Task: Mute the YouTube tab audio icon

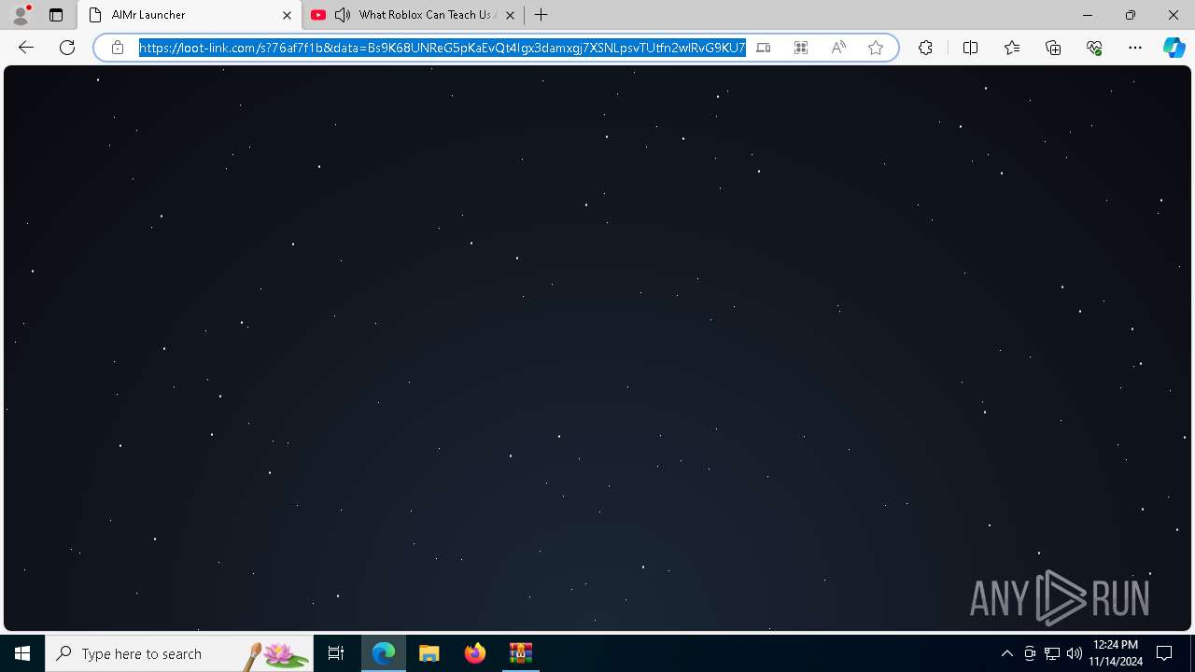Action: (343, 15)
